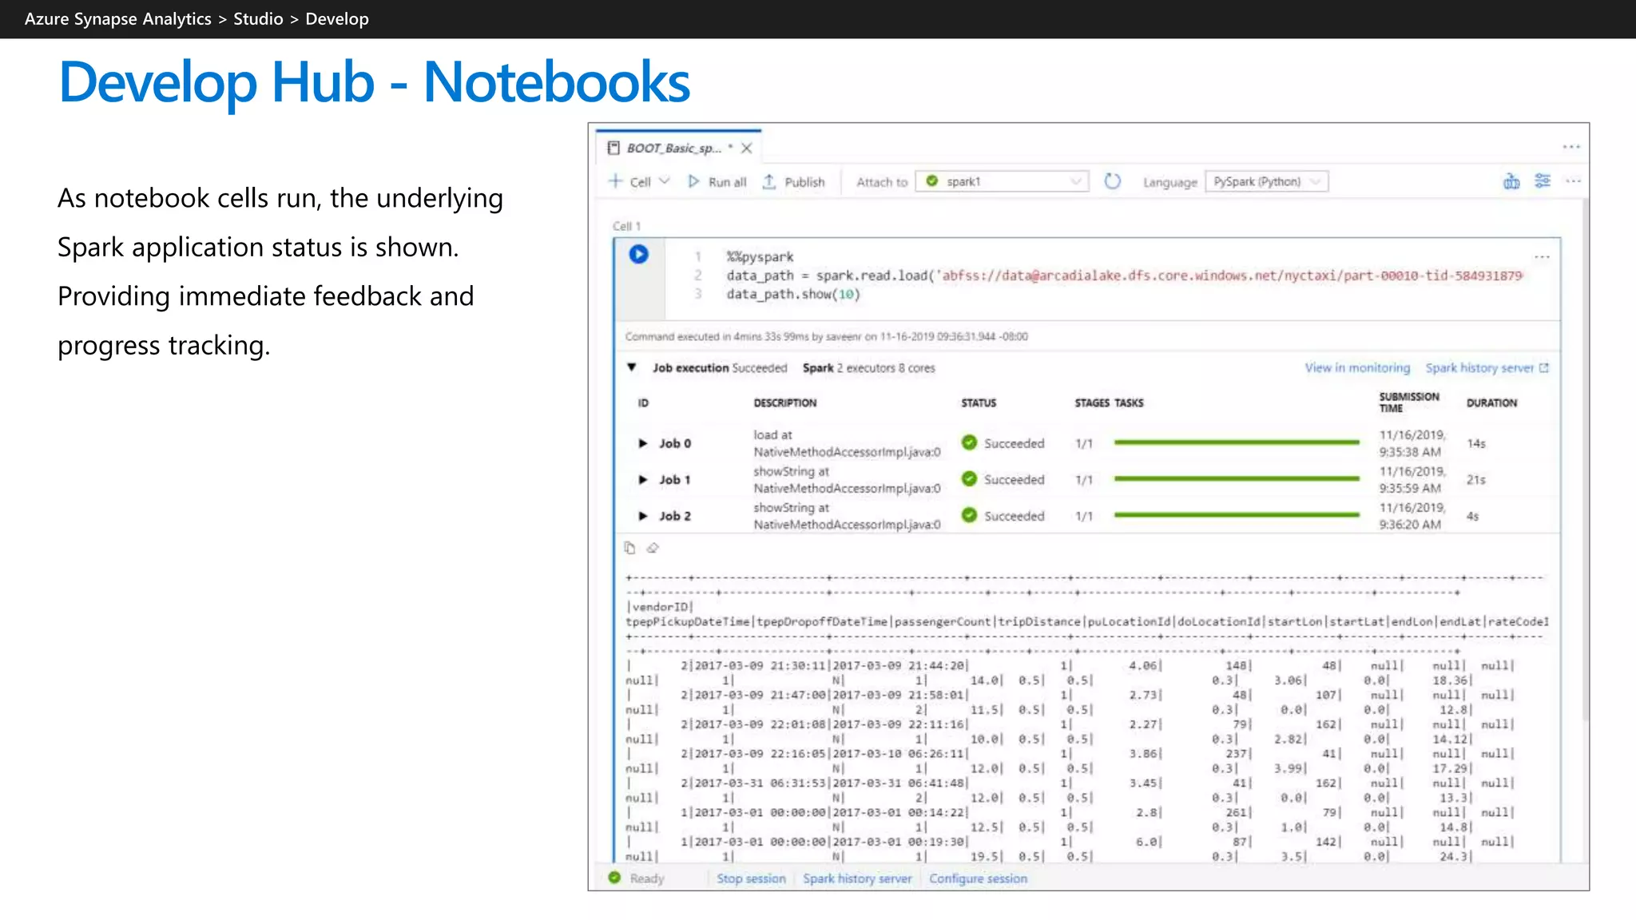This screenshot has height=920, width=1636.
Task: Expand the Job 2 row
Action: [642, 516]
